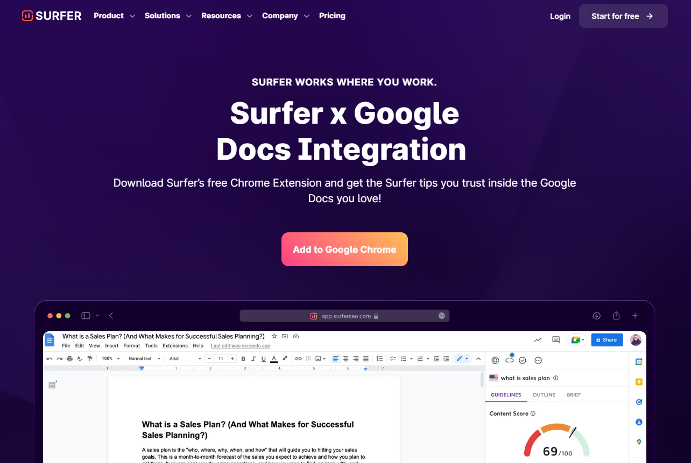Open the Tools menu in Docs

pos(151,346)
